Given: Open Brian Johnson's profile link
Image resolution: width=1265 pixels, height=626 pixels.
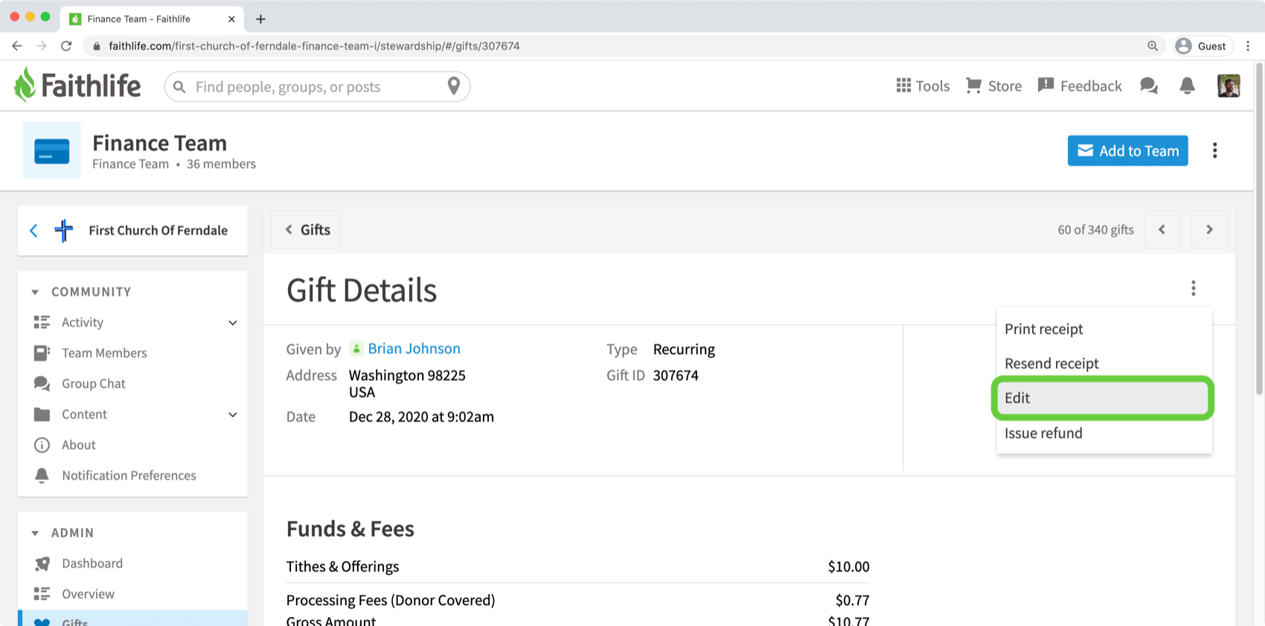Looking at the screenshot, I should coord(414,349).
